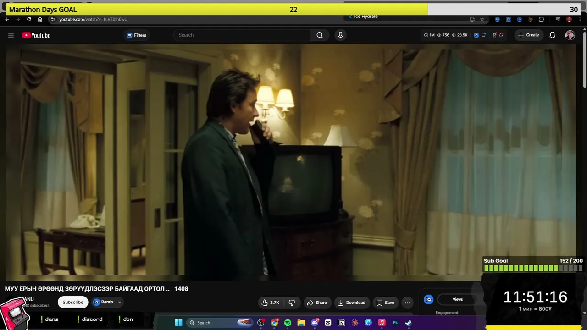587x330 pixels.
Task: Open the YouTube account avatar menu
Action: pyautogui.click(x=570, y=35)
